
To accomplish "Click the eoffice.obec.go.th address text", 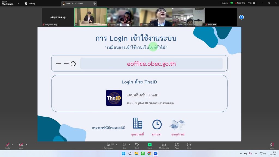I will (x=151, y=64).
